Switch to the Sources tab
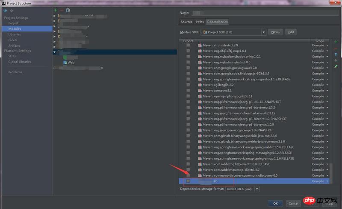342x209 pixels. point(186,22)
